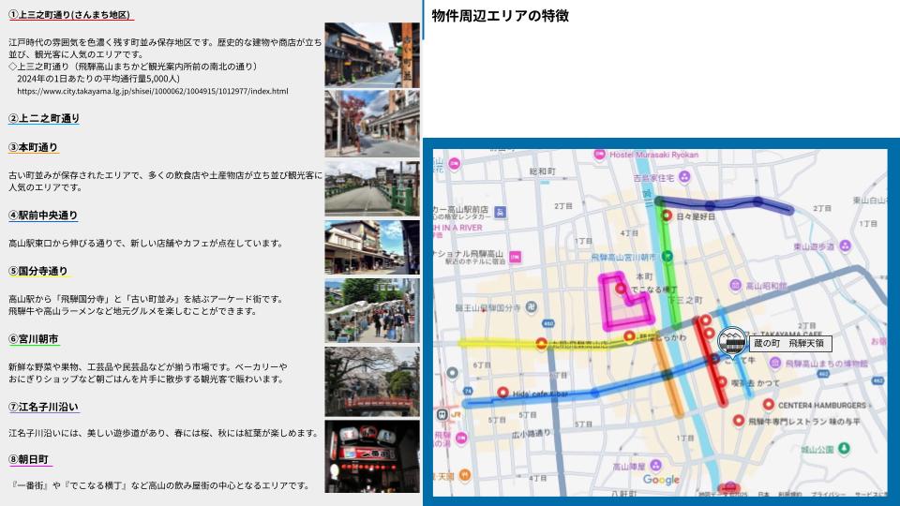Click the ⑦江名子川沿い heading
This screenshot has height=506, width=900.
pos(43,407)
